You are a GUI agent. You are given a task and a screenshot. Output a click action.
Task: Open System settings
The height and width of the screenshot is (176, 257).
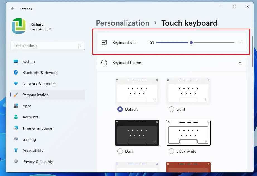tap(48, 61)
